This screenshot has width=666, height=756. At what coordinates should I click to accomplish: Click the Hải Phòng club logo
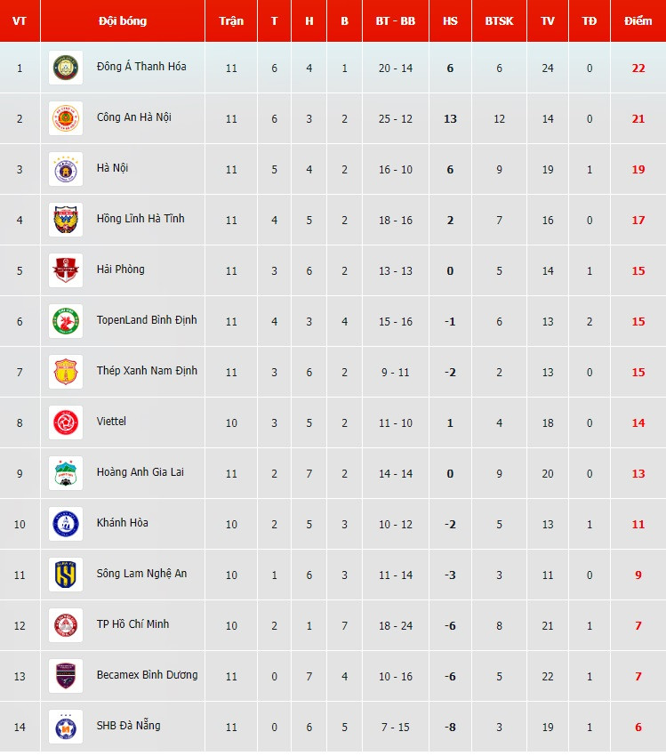pos(66,270)
